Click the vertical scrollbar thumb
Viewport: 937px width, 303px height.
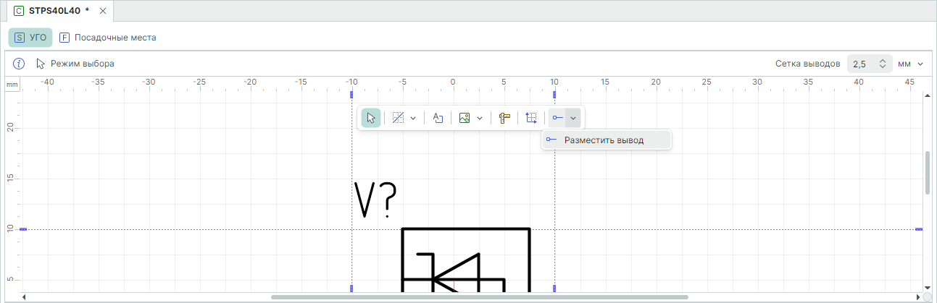928,173
